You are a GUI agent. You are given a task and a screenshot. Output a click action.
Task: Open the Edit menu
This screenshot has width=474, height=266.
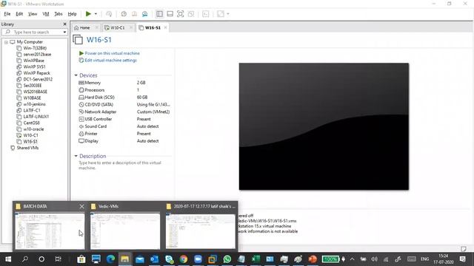point(19,14)
